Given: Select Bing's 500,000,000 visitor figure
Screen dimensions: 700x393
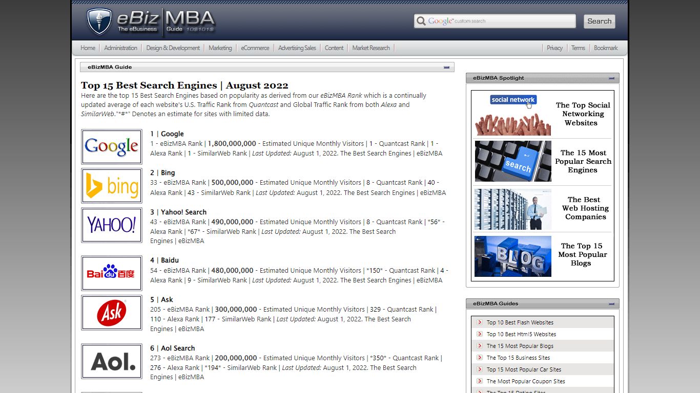Looking at the screenshot, I should tap(232, 183).
